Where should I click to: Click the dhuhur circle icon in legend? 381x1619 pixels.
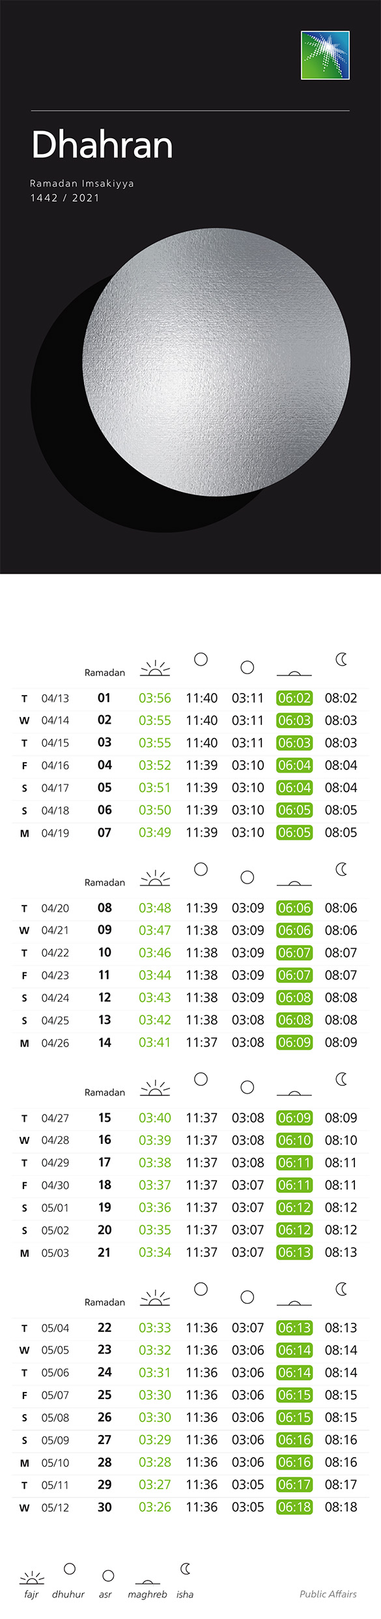click(70, 1568)
